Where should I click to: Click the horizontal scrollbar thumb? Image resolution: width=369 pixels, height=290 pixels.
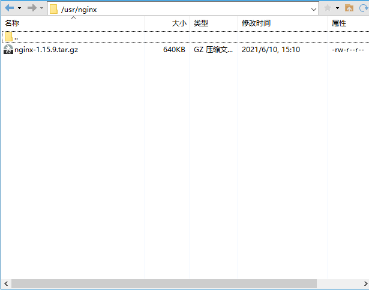[x=164, y=283]
